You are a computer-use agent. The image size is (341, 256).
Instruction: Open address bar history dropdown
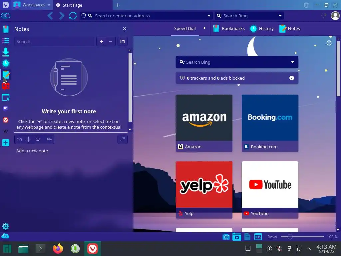pos(209,16)
